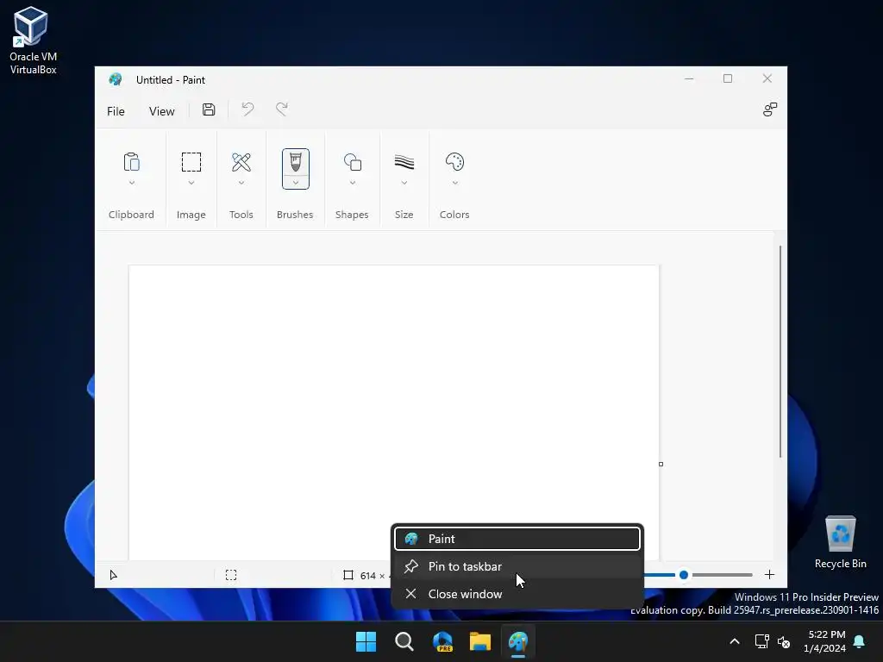This screenshot has height=662, width=883.
Task: Click the network display tray icon
Action: pos(761,641)
